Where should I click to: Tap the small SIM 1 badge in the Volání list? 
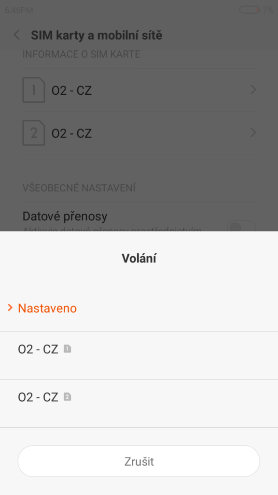pyautogui.click(x=68, y=349)
